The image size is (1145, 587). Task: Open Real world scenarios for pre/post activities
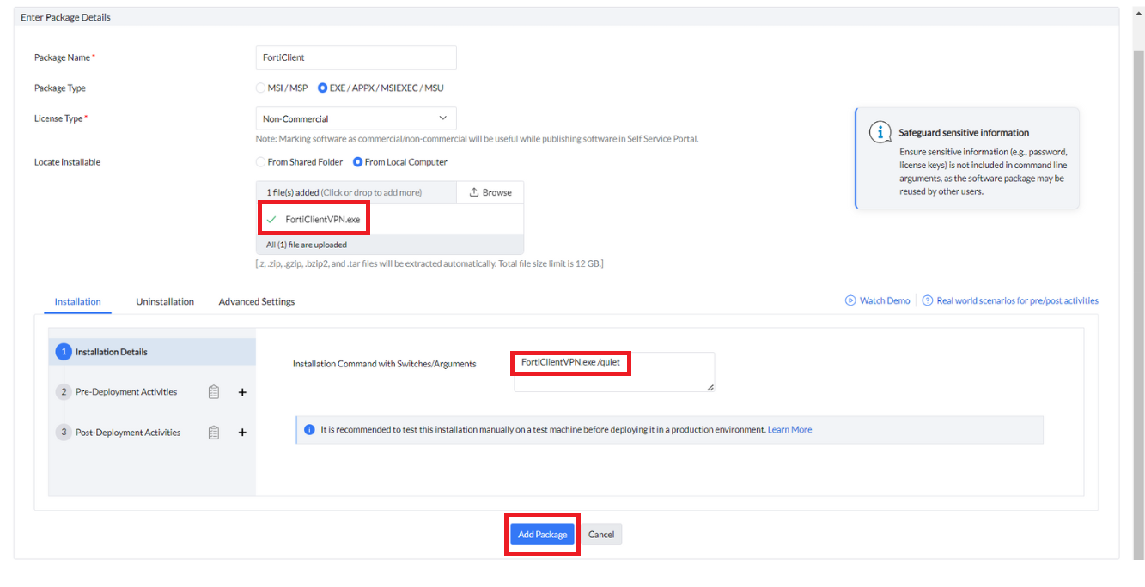tap(1017, 300)
